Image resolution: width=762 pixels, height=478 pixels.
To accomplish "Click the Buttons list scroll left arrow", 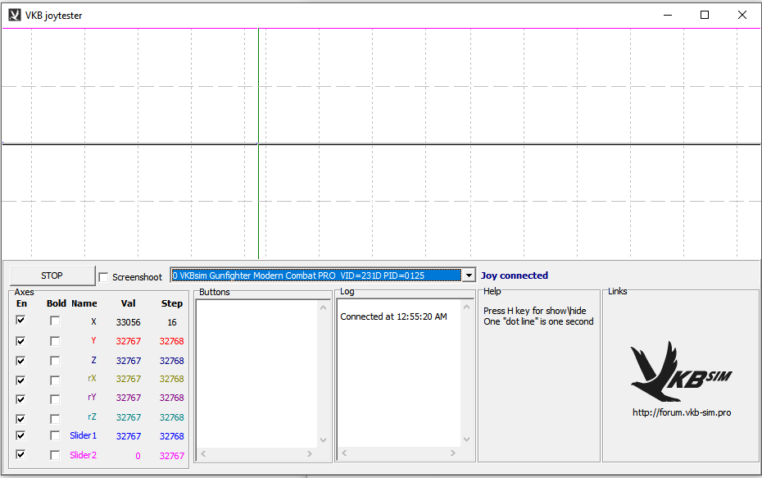I will (204, 453).
